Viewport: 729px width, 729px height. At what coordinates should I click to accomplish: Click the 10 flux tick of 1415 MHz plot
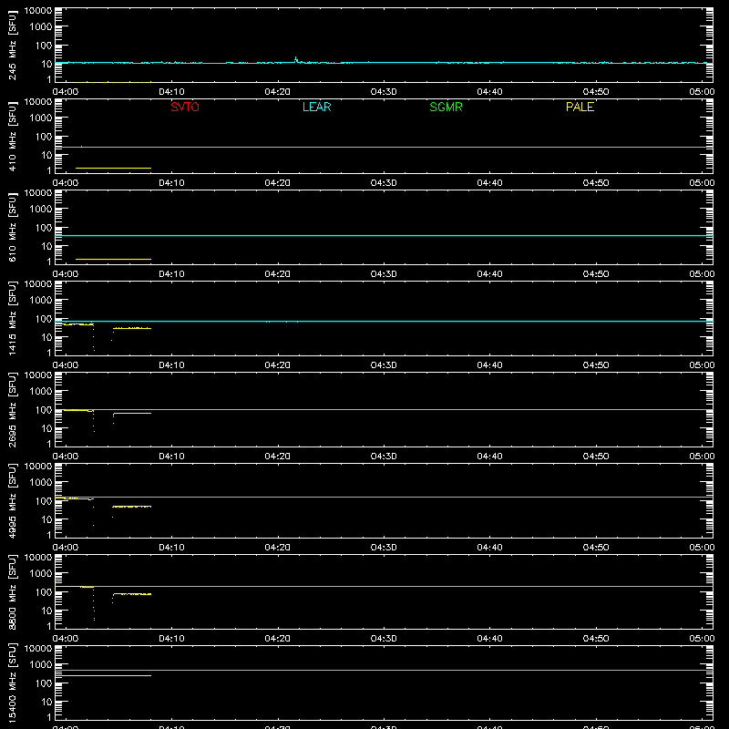click(46, 337)
